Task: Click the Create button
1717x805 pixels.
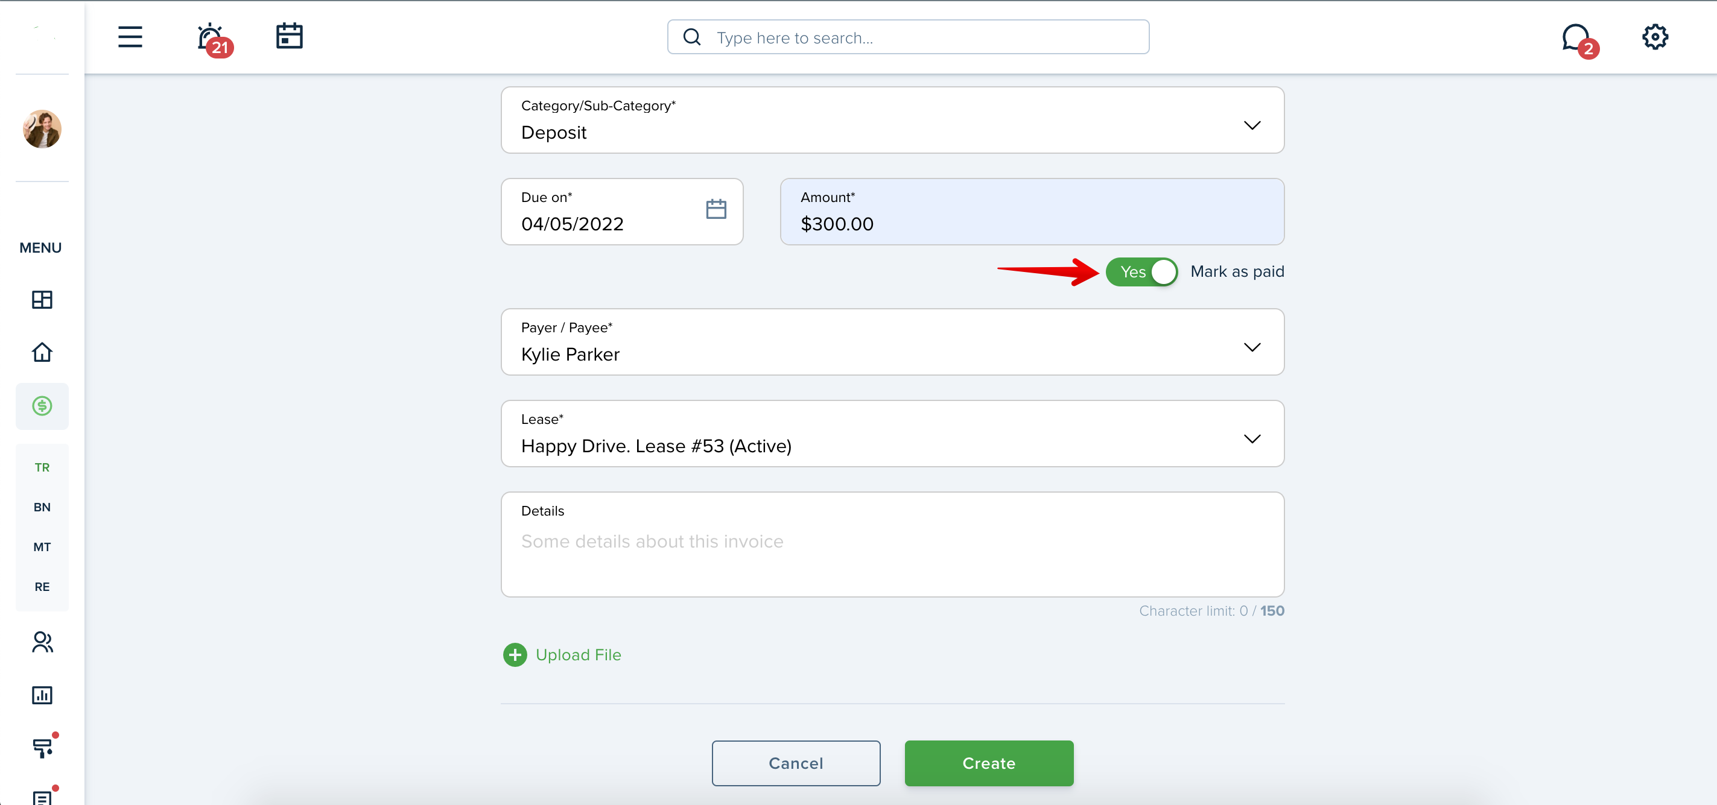Action: [988, 763]
